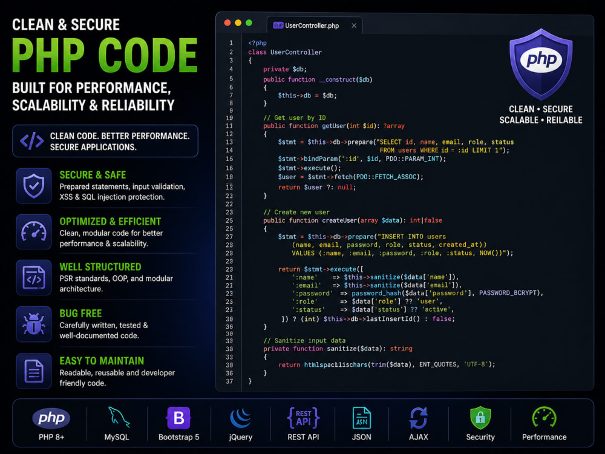605x454 pixels.
Task: Click the 'REST API' label text
Action: point(303,437)
